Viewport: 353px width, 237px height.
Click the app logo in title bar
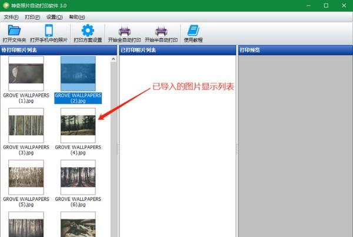6,5
